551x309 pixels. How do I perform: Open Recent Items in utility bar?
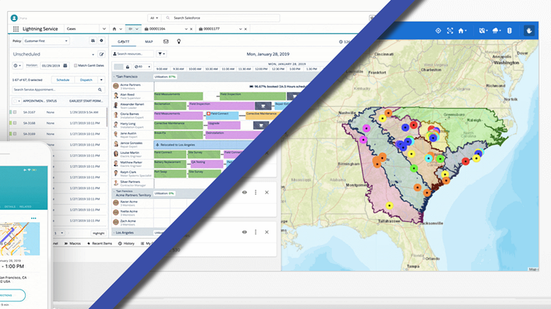pos(100,243)
